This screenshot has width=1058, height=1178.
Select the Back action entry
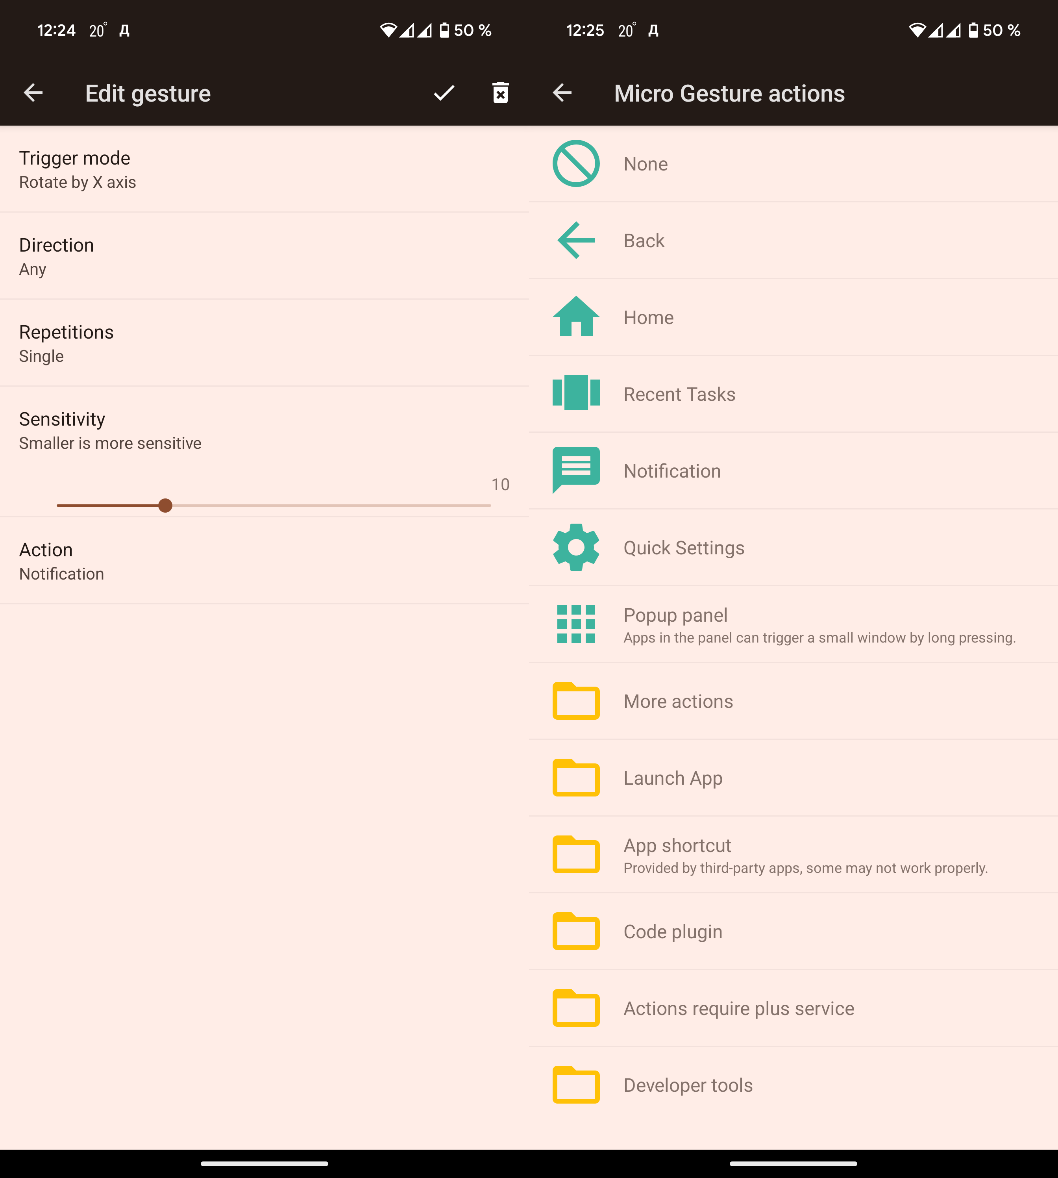(644, 241)
